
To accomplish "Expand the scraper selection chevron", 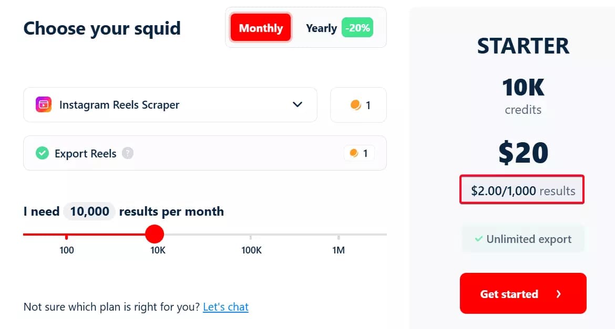I will point(298,104).
